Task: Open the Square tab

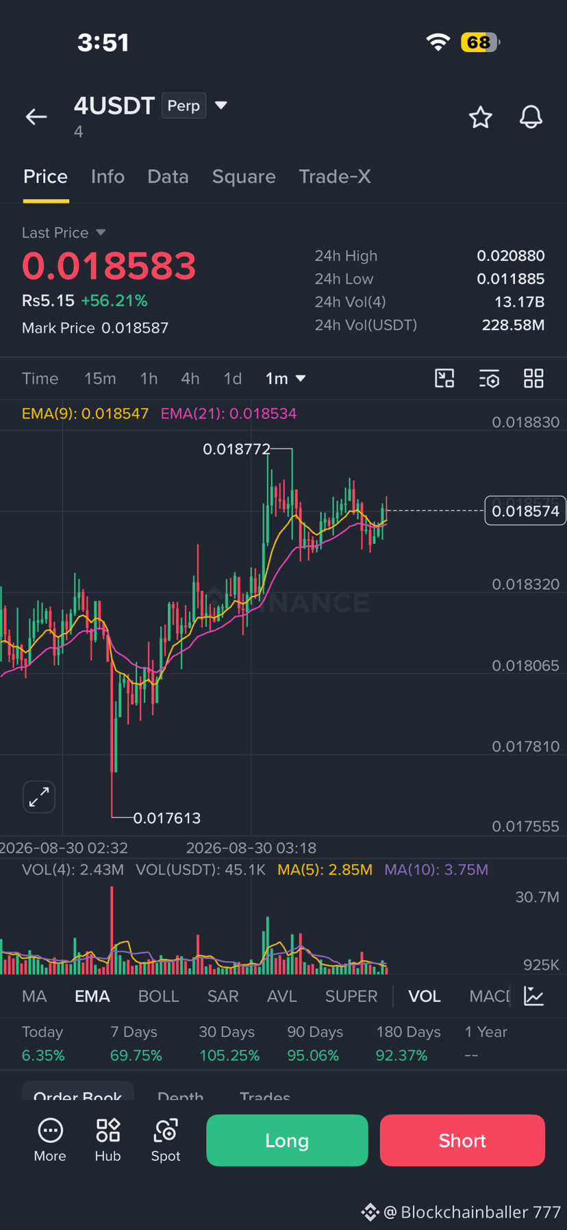Action: [x=244, y=177]
